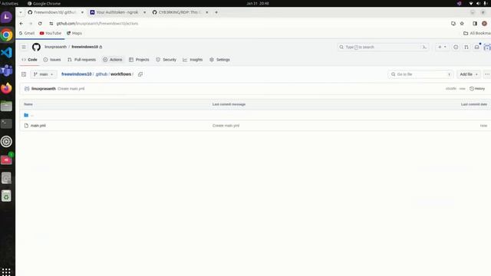Open the YouTube bookmark
This screenshot has height=276, width=491.
tap(51, 33)
